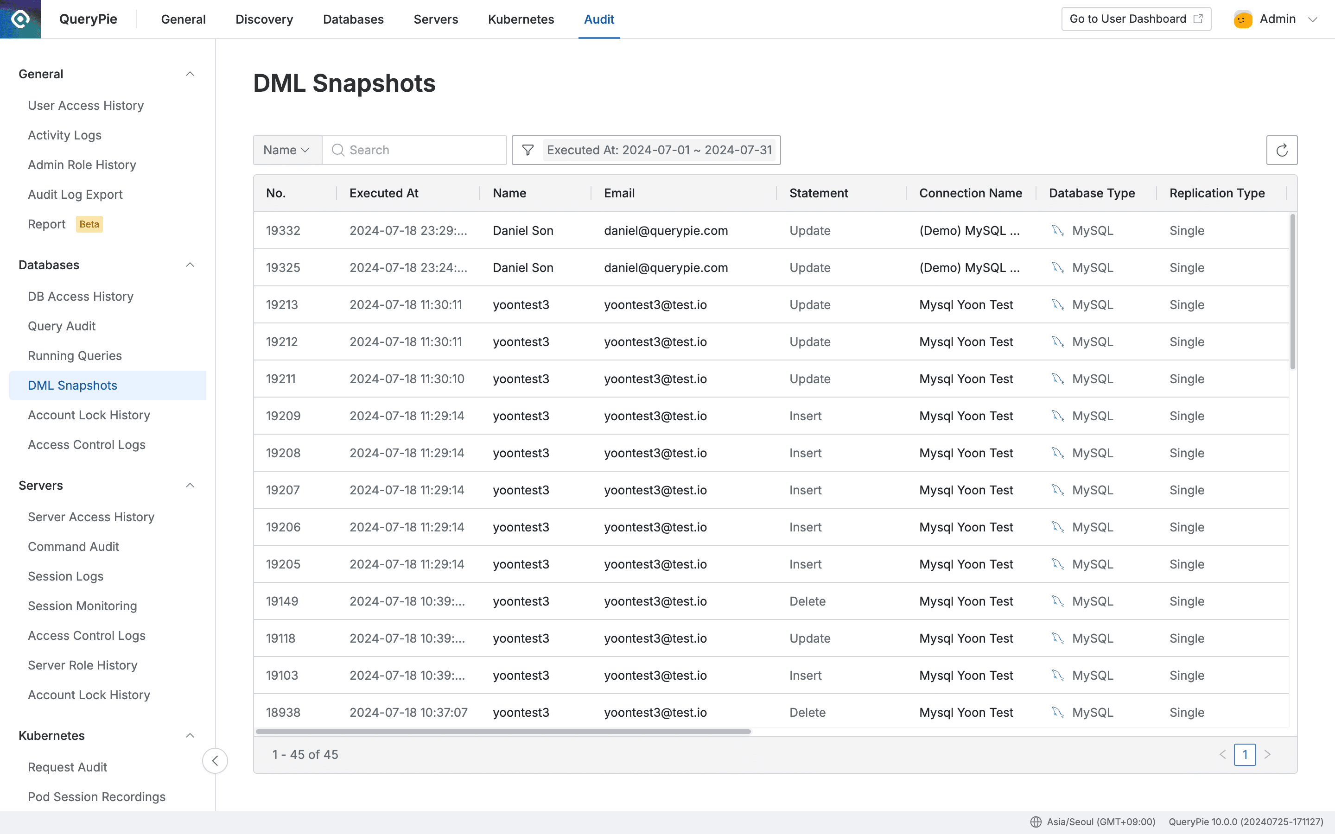The width and height of the screenshot is (1335, 834).
Task: Select the MySQL icon on row 18938
Action: point(1059,712)
